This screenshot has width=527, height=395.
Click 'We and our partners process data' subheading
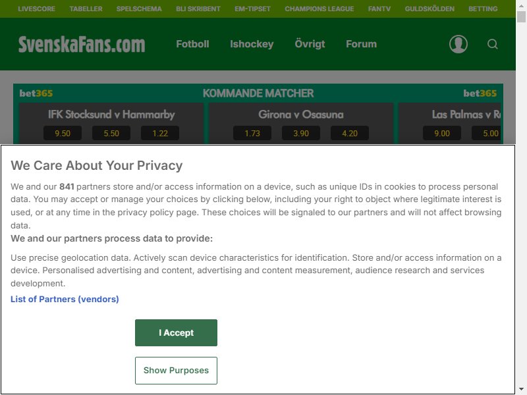pos(111,238)
